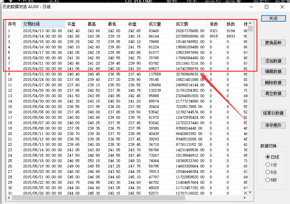Click the vertical scrollbar thumb

pyautogui.click(x=250, y=29)
